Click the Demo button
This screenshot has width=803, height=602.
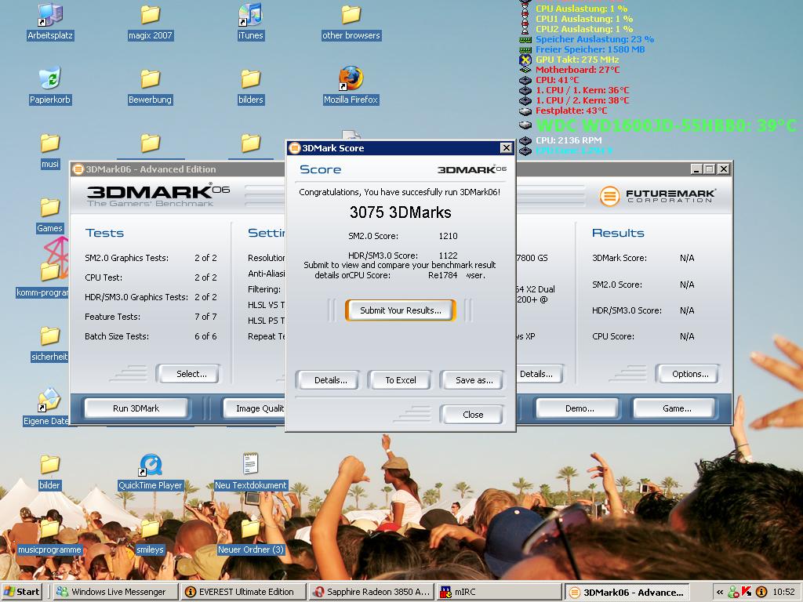tap(580, 408)
